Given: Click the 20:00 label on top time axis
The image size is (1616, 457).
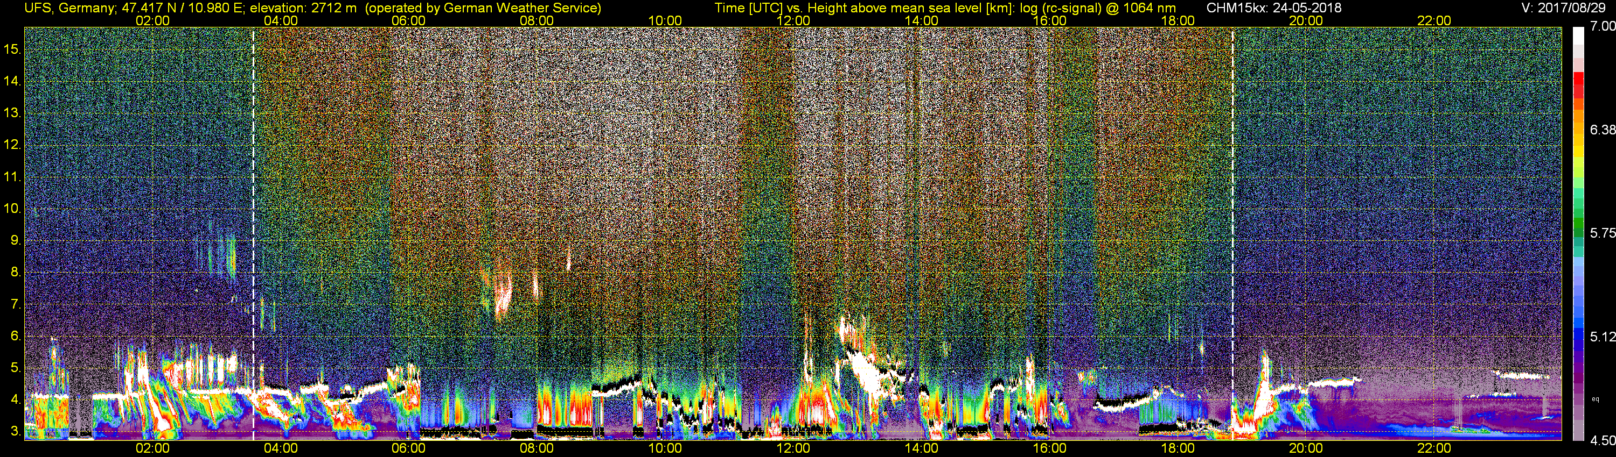Looking at the screenshot, I should 1306,20.
